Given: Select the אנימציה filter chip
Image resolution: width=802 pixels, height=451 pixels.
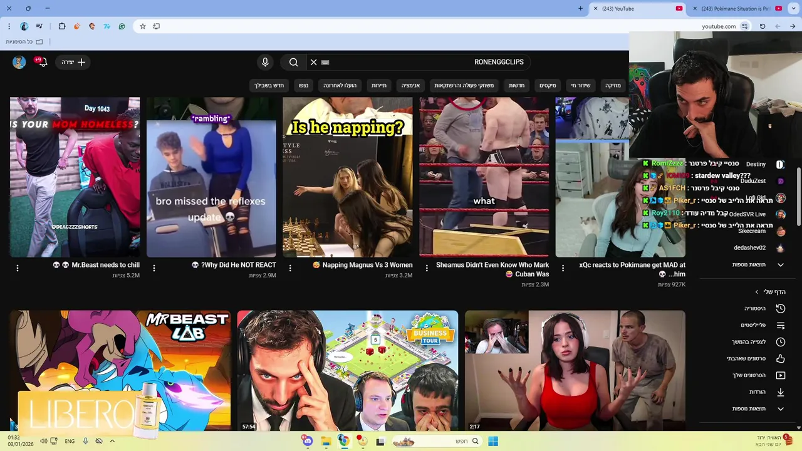Looking at the screenshot, I should (410, 85).
